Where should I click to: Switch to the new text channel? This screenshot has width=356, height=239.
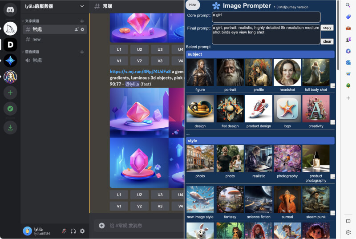click(x=36, y=39)
